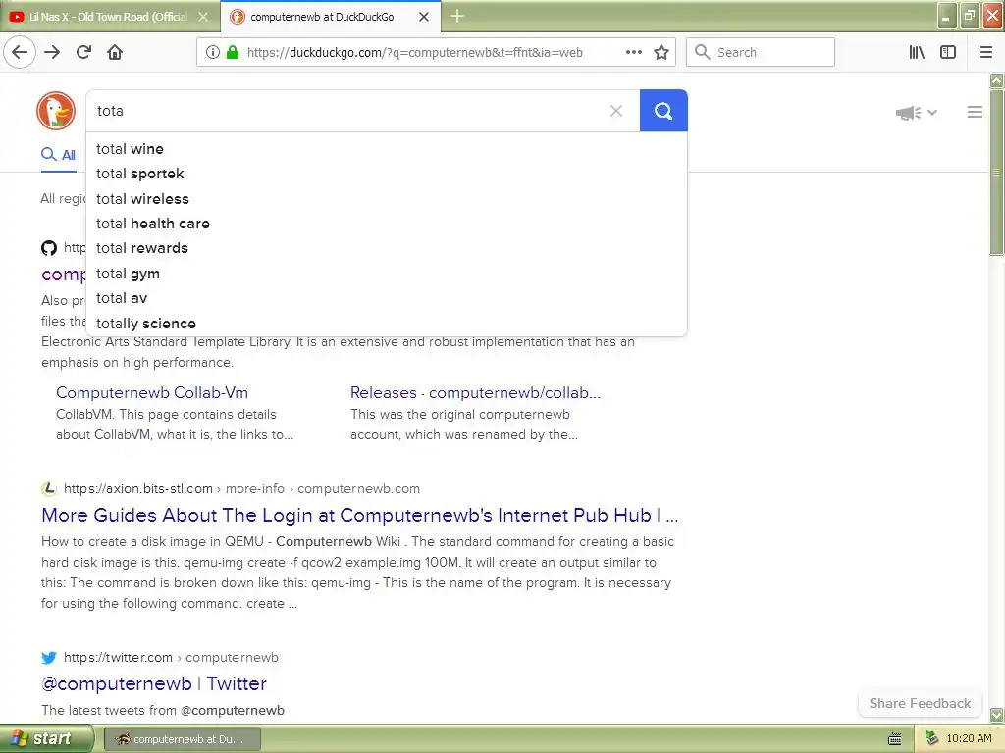1005x753 pixels.
Task: Select the computernewb at DuckDuckGo tab
Action: click(x=331, y=17)
